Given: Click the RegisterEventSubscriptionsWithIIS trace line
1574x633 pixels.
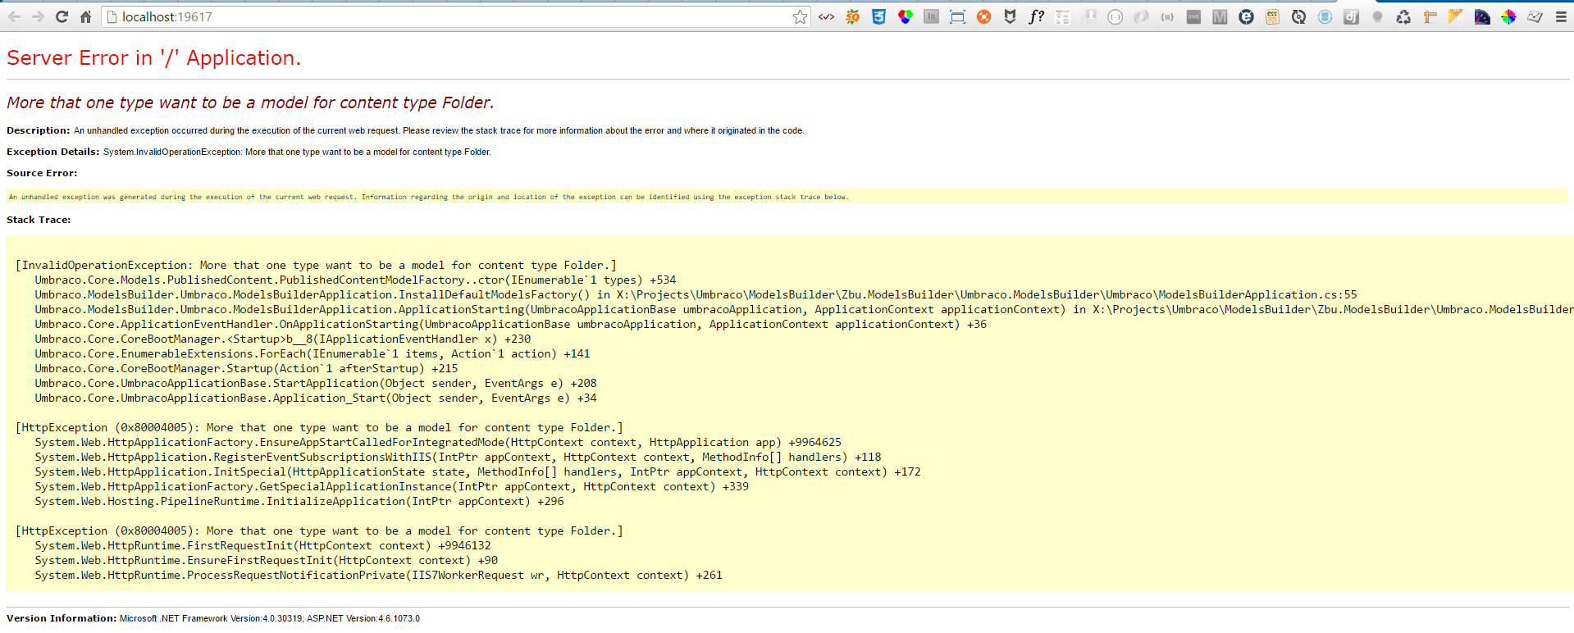Looking at the screenshot, I should (x=458, y=457).
